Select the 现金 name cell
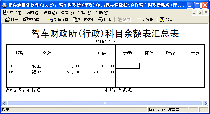This screenshot has width=210, height=114. point(48,66)
